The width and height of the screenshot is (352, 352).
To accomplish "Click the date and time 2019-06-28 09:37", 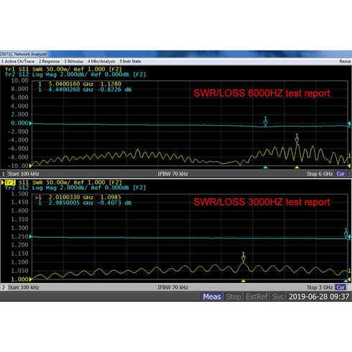I will click(x=319, y=297).
